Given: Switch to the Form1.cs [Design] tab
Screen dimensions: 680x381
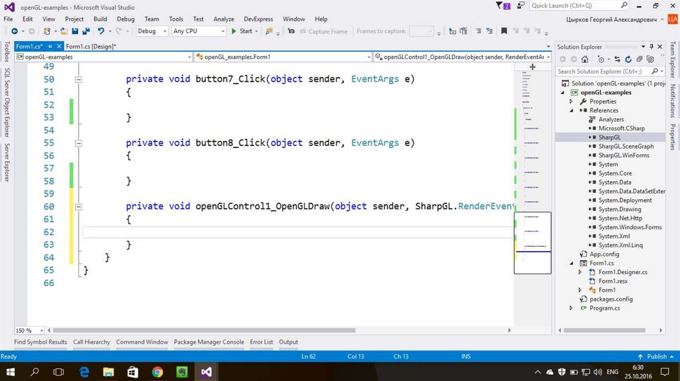Looking at the screenshot, I should click(x=90, y=46).
